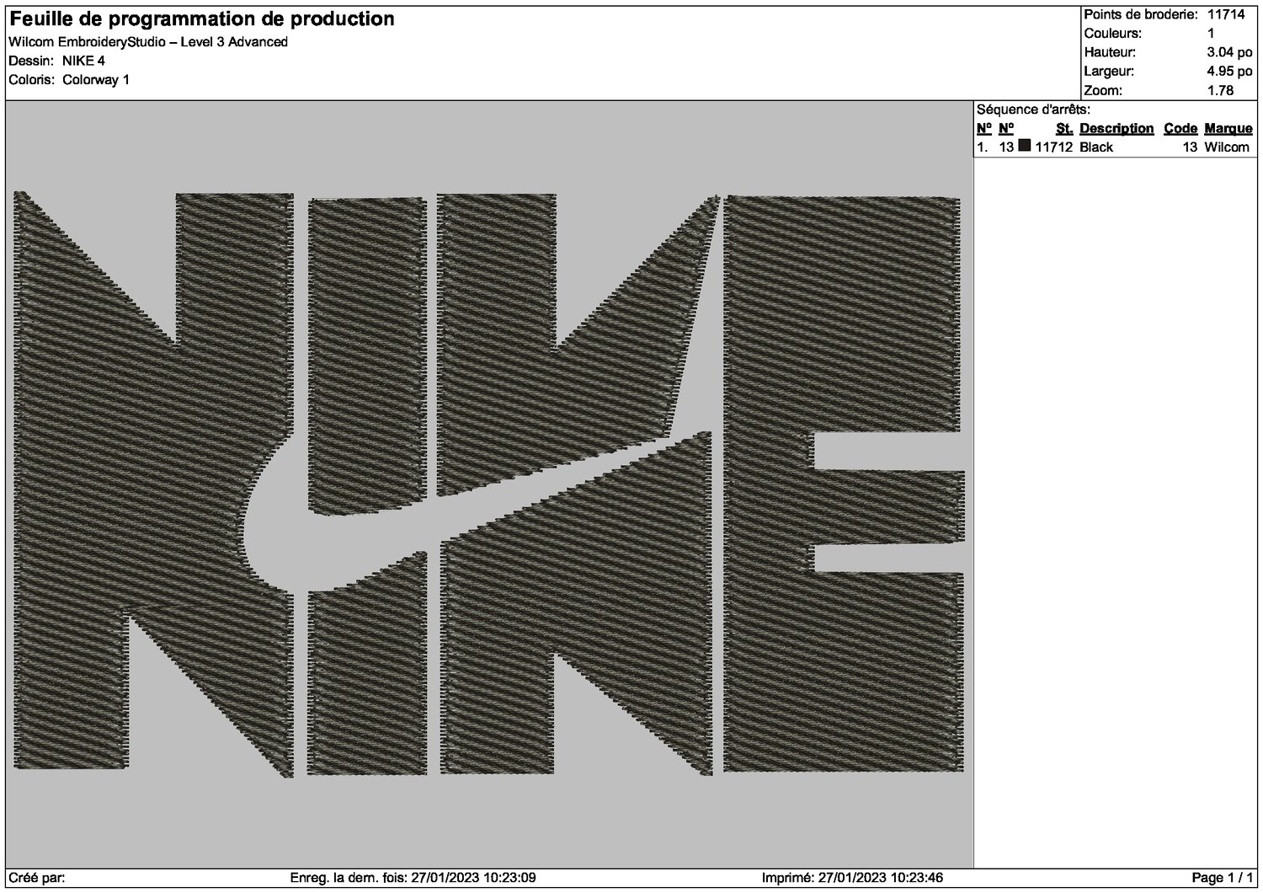Select the "Enreg. la dern. fois" timestamp

[x=413, y=878]
